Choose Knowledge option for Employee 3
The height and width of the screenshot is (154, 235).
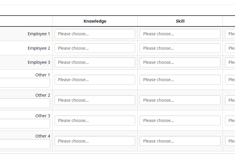(x=95, y=62)
